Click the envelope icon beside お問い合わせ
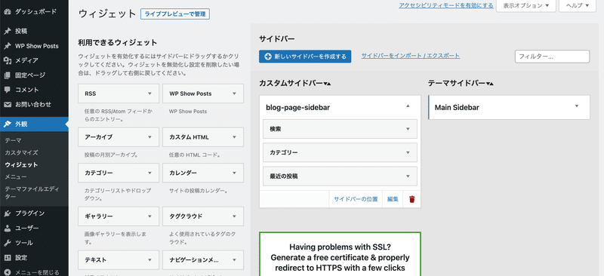Image resolution: width=604 pixels, height=276 pixels. [x=8, y=104]
